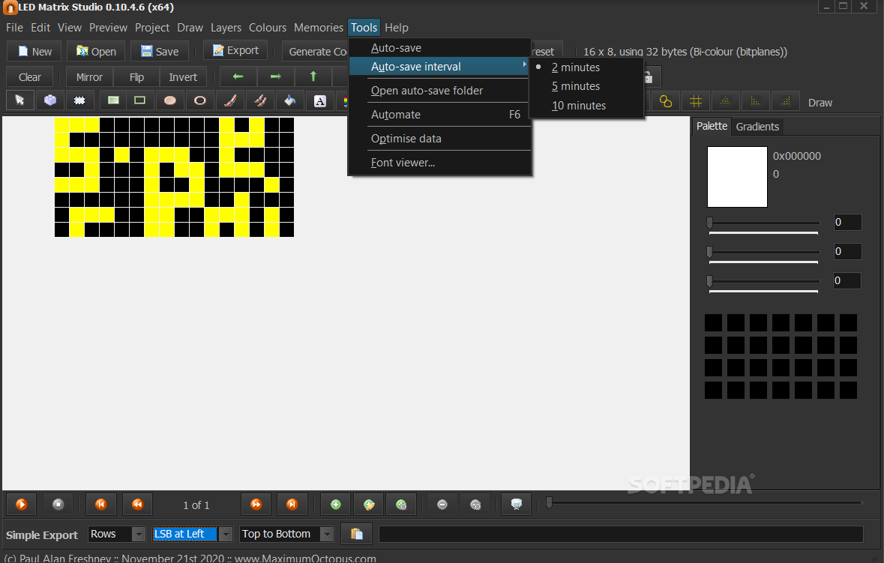Open the File menu
Screen dimensions: 884x563
click(15, 28)
